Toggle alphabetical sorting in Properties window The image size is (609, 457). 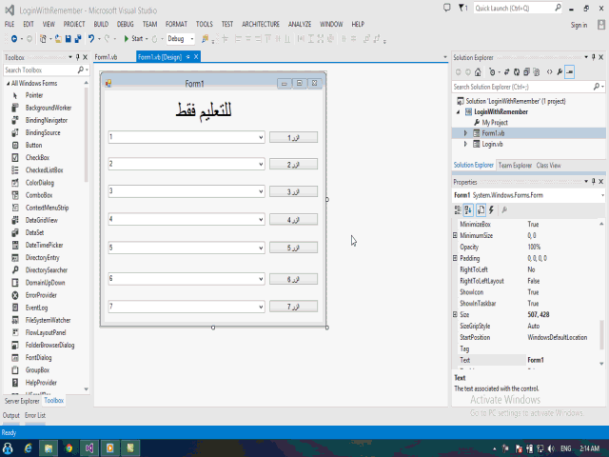[x=469, y=209]
